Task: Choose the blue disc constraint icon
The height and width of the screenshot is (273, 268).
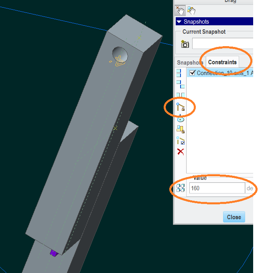Action: coord(181,118)
